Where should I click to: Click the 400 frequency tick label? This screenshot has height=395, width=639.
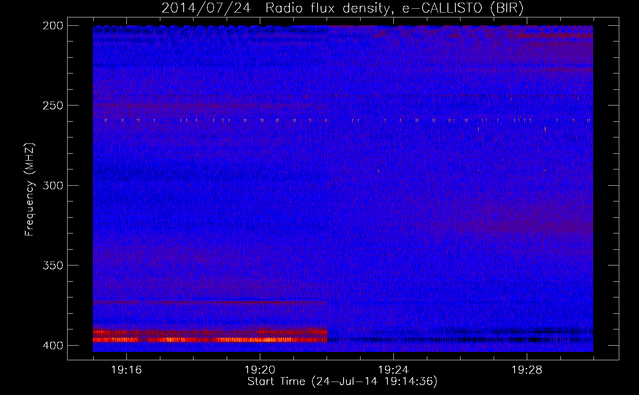[53, 346]
